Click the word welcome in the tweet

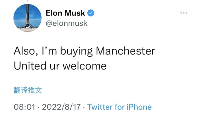(84, 66)
